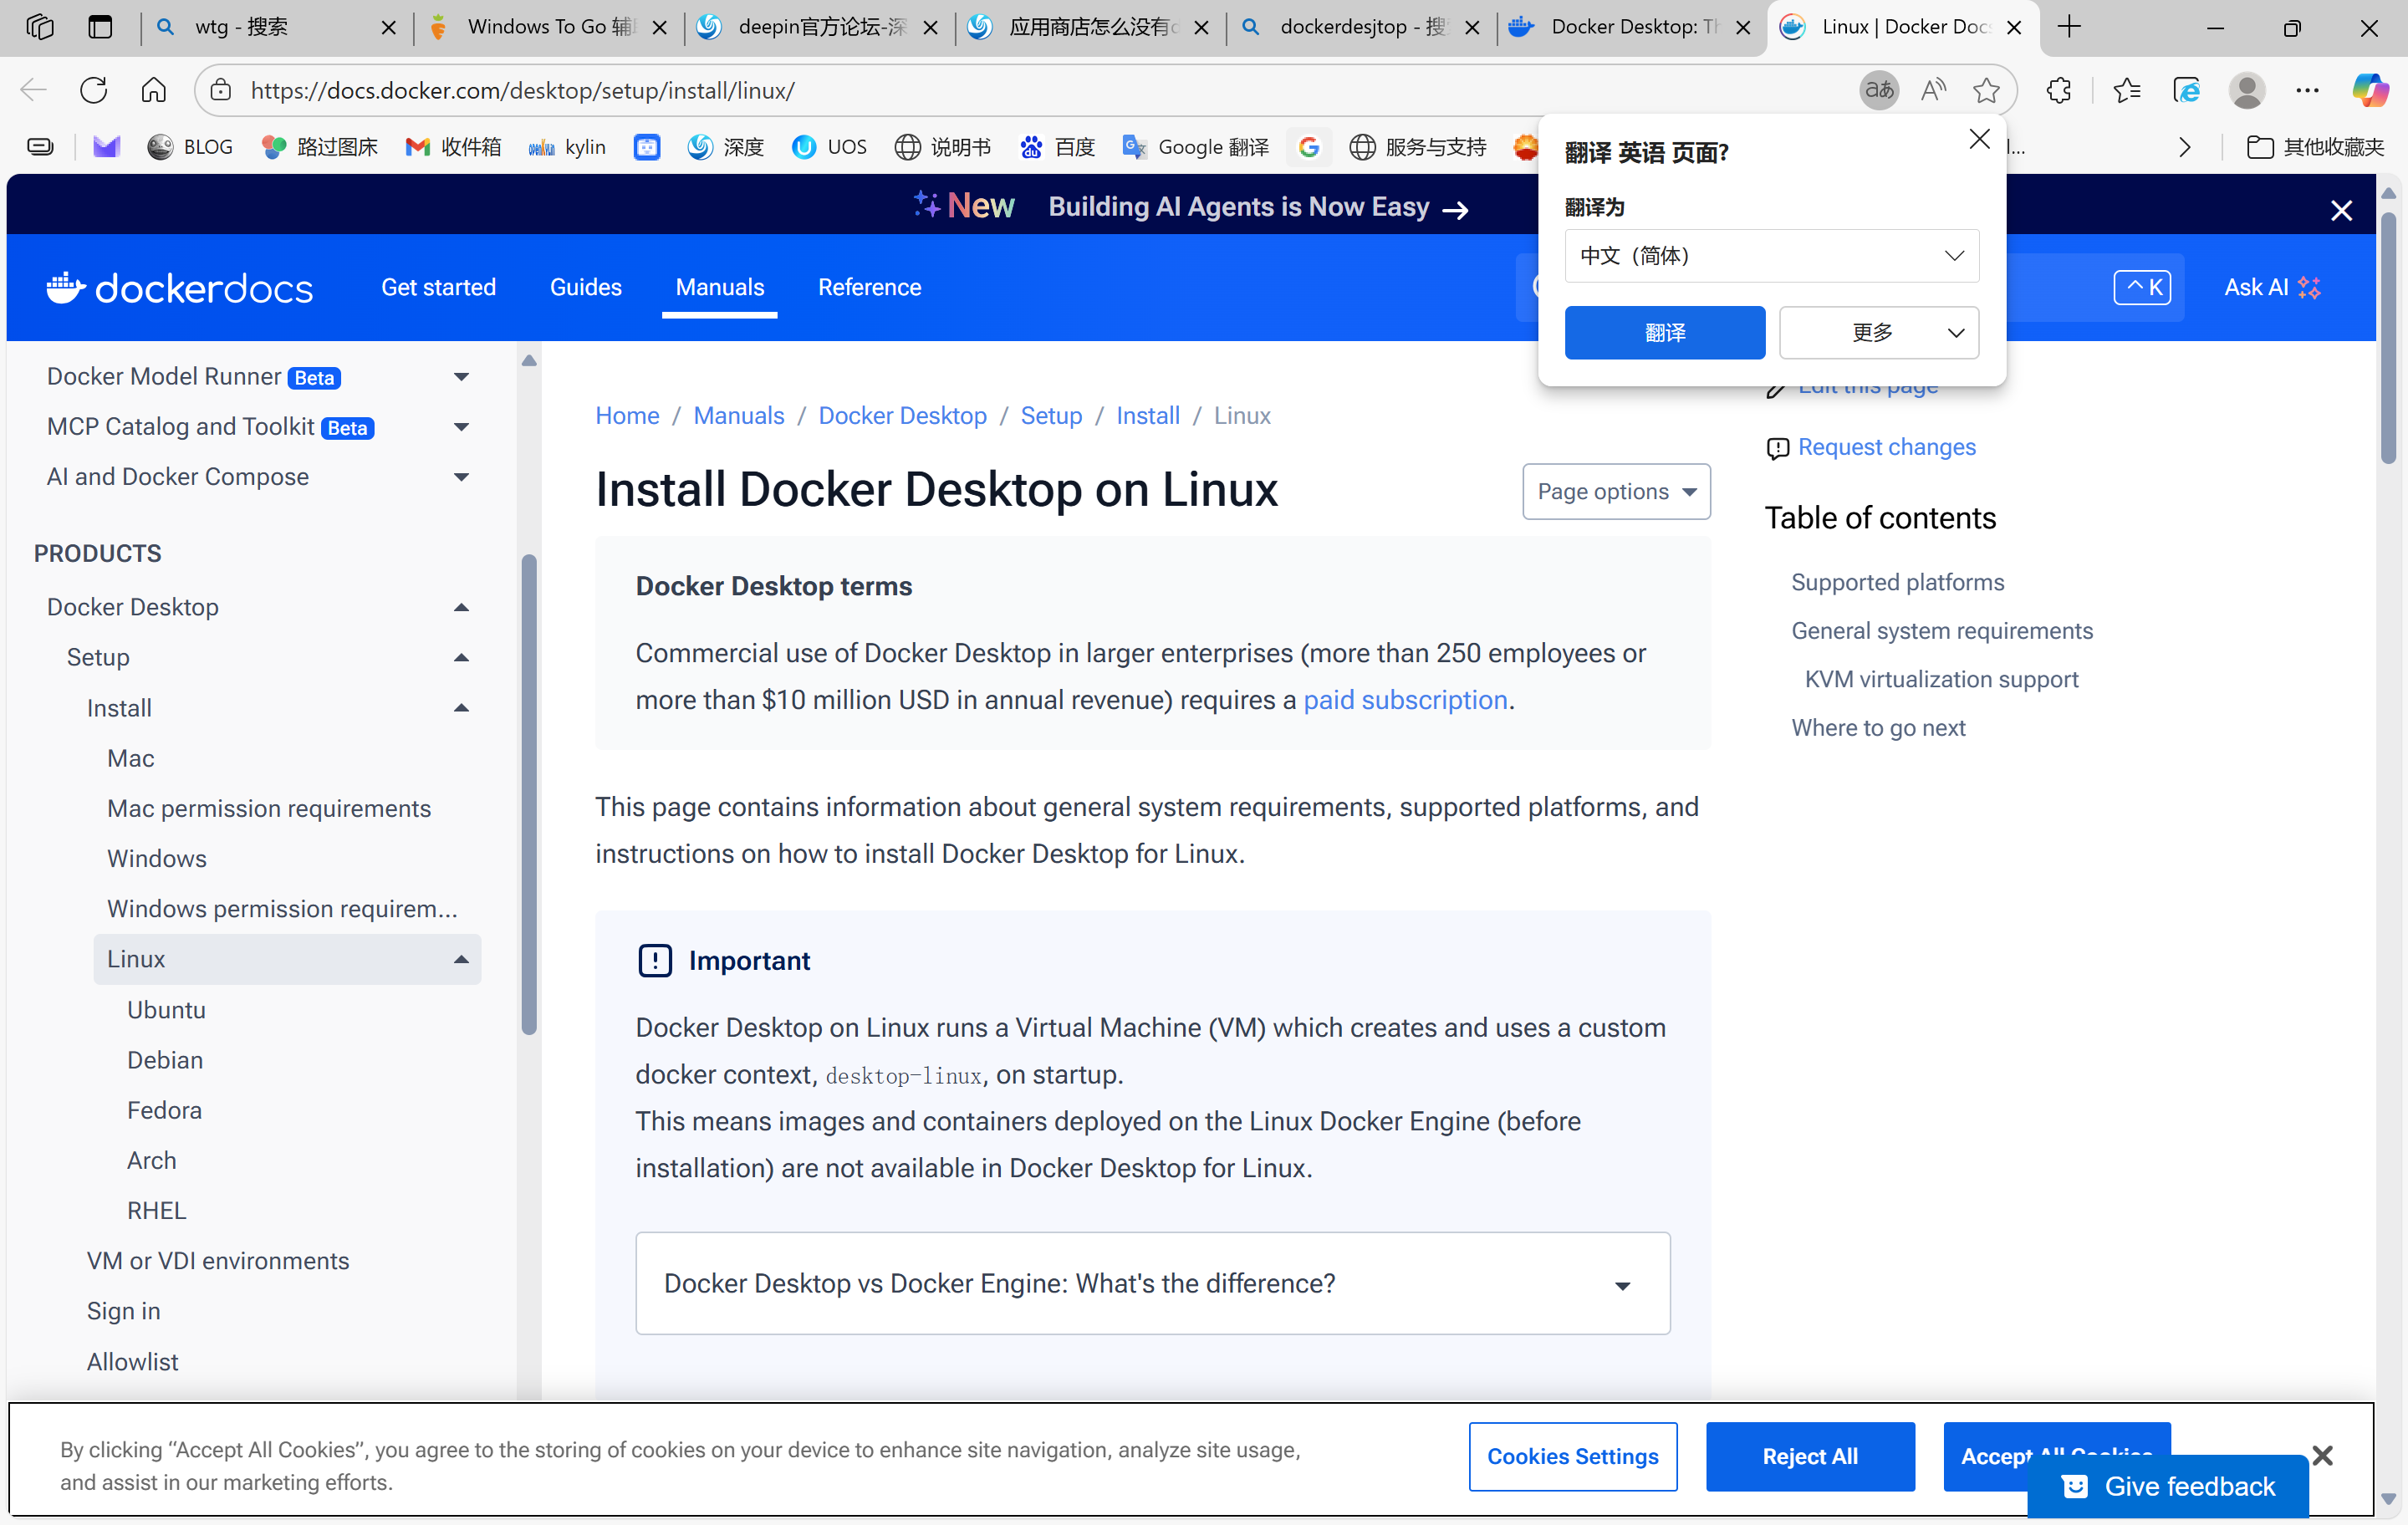
Task: Add page to favorites star icon
Action: pyautogui.click(x=1986, y=90)
